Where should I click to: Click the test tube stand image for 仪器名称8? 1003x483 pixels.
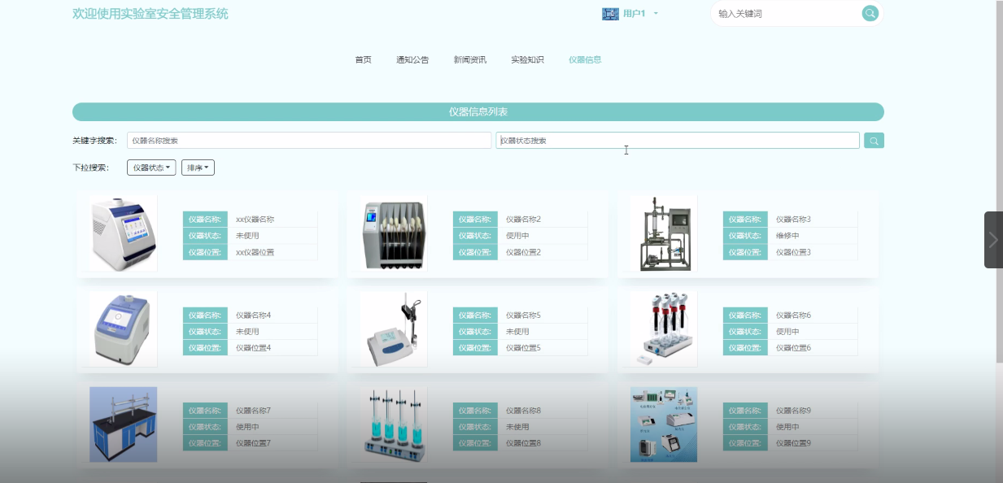(x=391, y=424)
